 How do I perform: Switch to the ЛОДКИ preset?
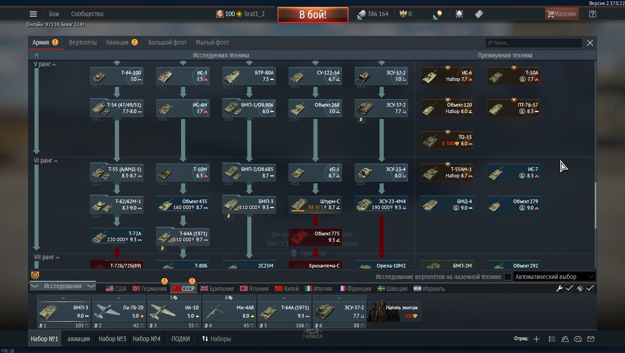pyautogui.click(x=181, y=339)
